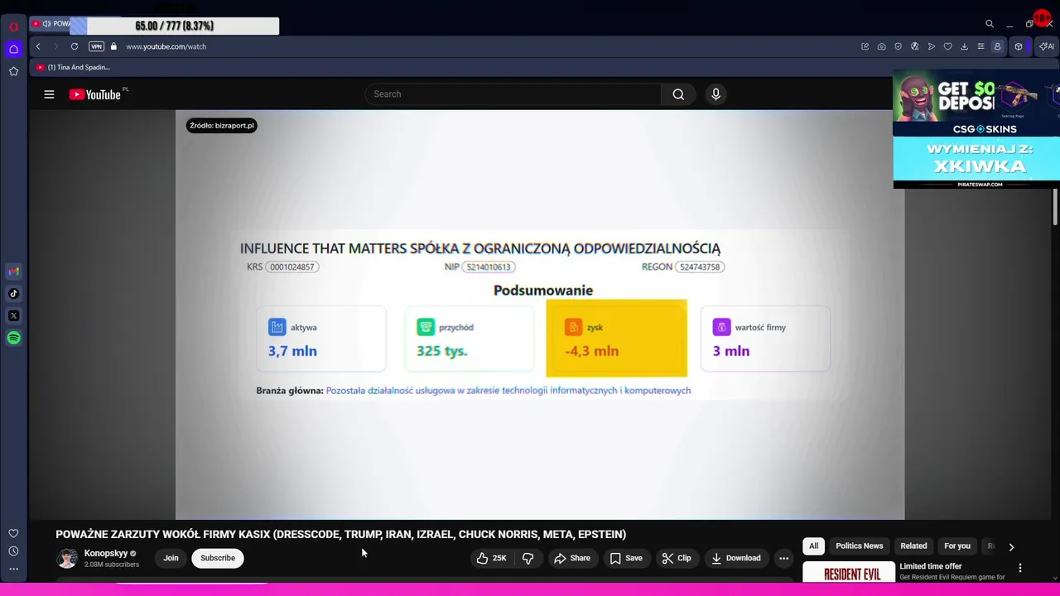Screen dimensions: 1060x596
Task: Select the Politics News chip
Action: (860, 546)
